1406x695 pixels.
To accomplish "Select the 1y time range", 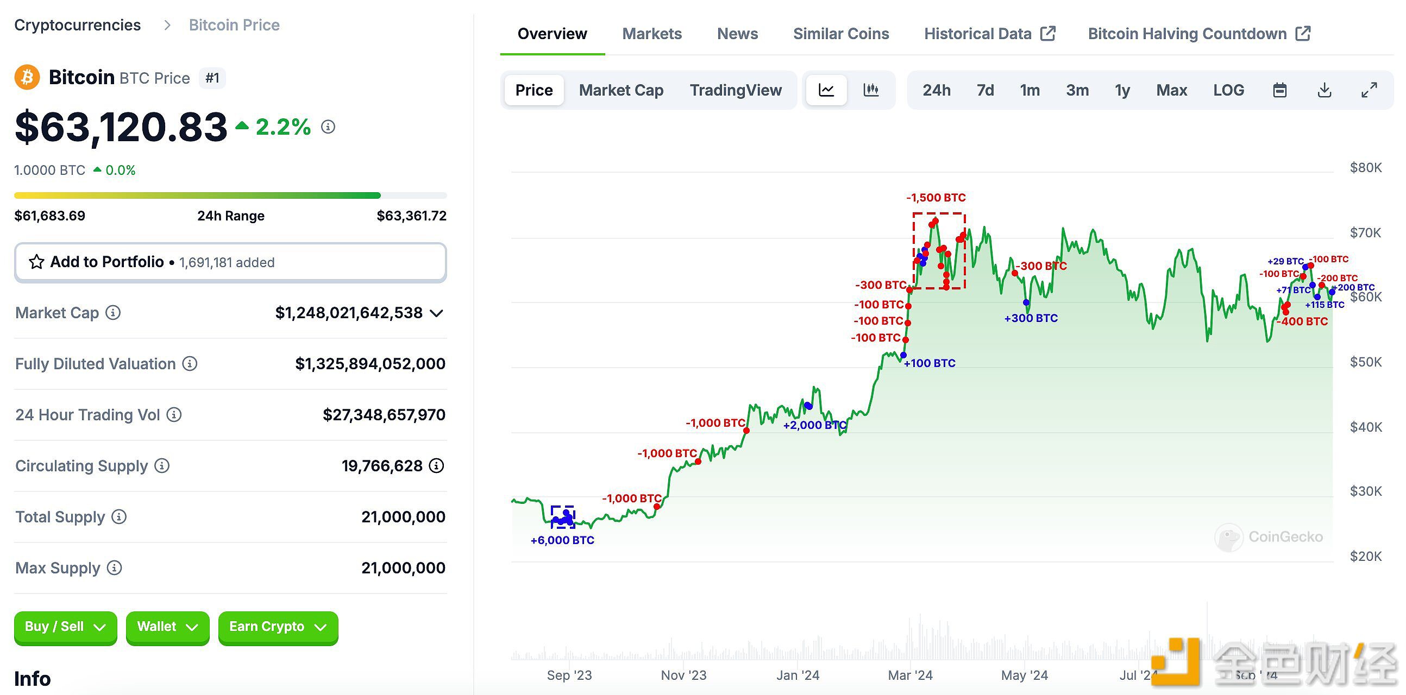I will pos(1122,90).
